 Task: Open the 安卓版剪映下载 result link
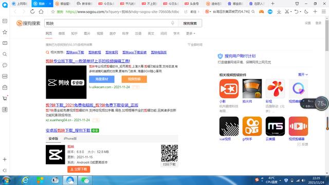[x=68, y=131]
